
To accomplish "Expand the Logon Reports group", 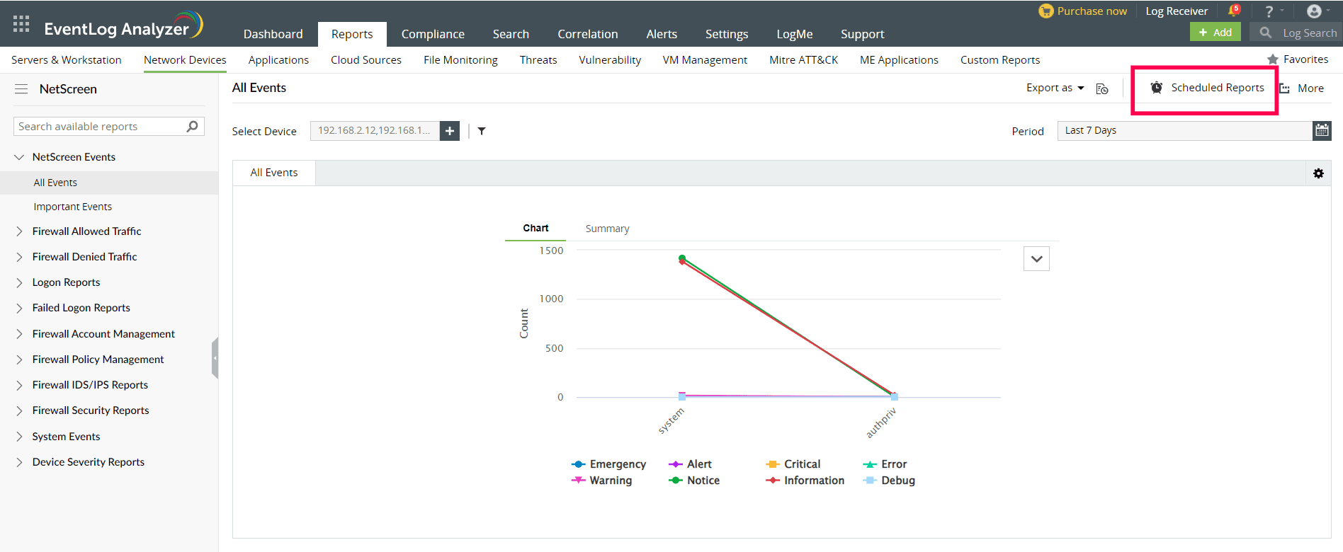I will 19,282.
